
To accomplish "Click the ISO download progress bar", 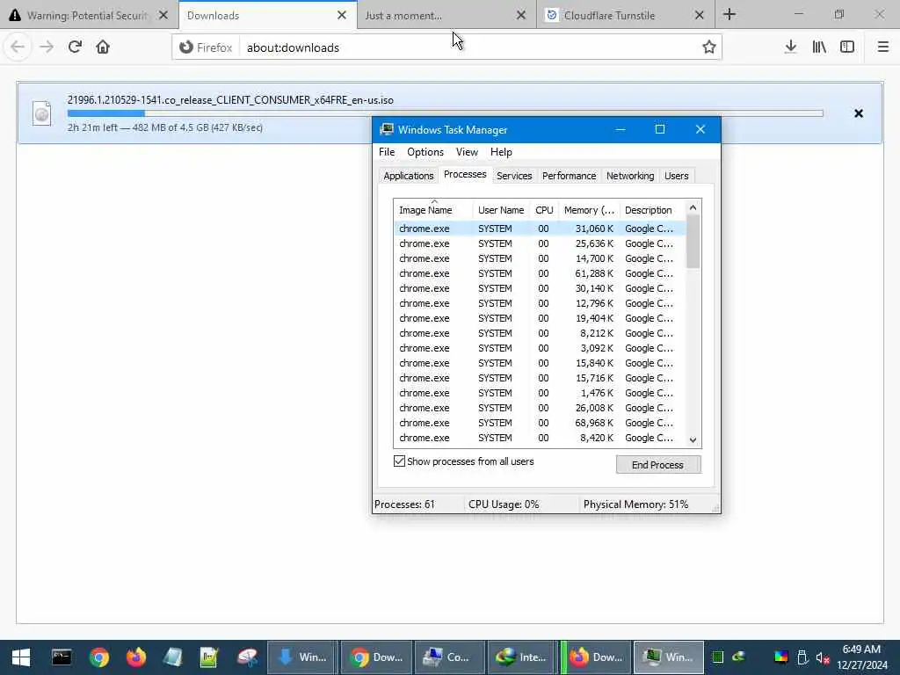I will [445, 113].
